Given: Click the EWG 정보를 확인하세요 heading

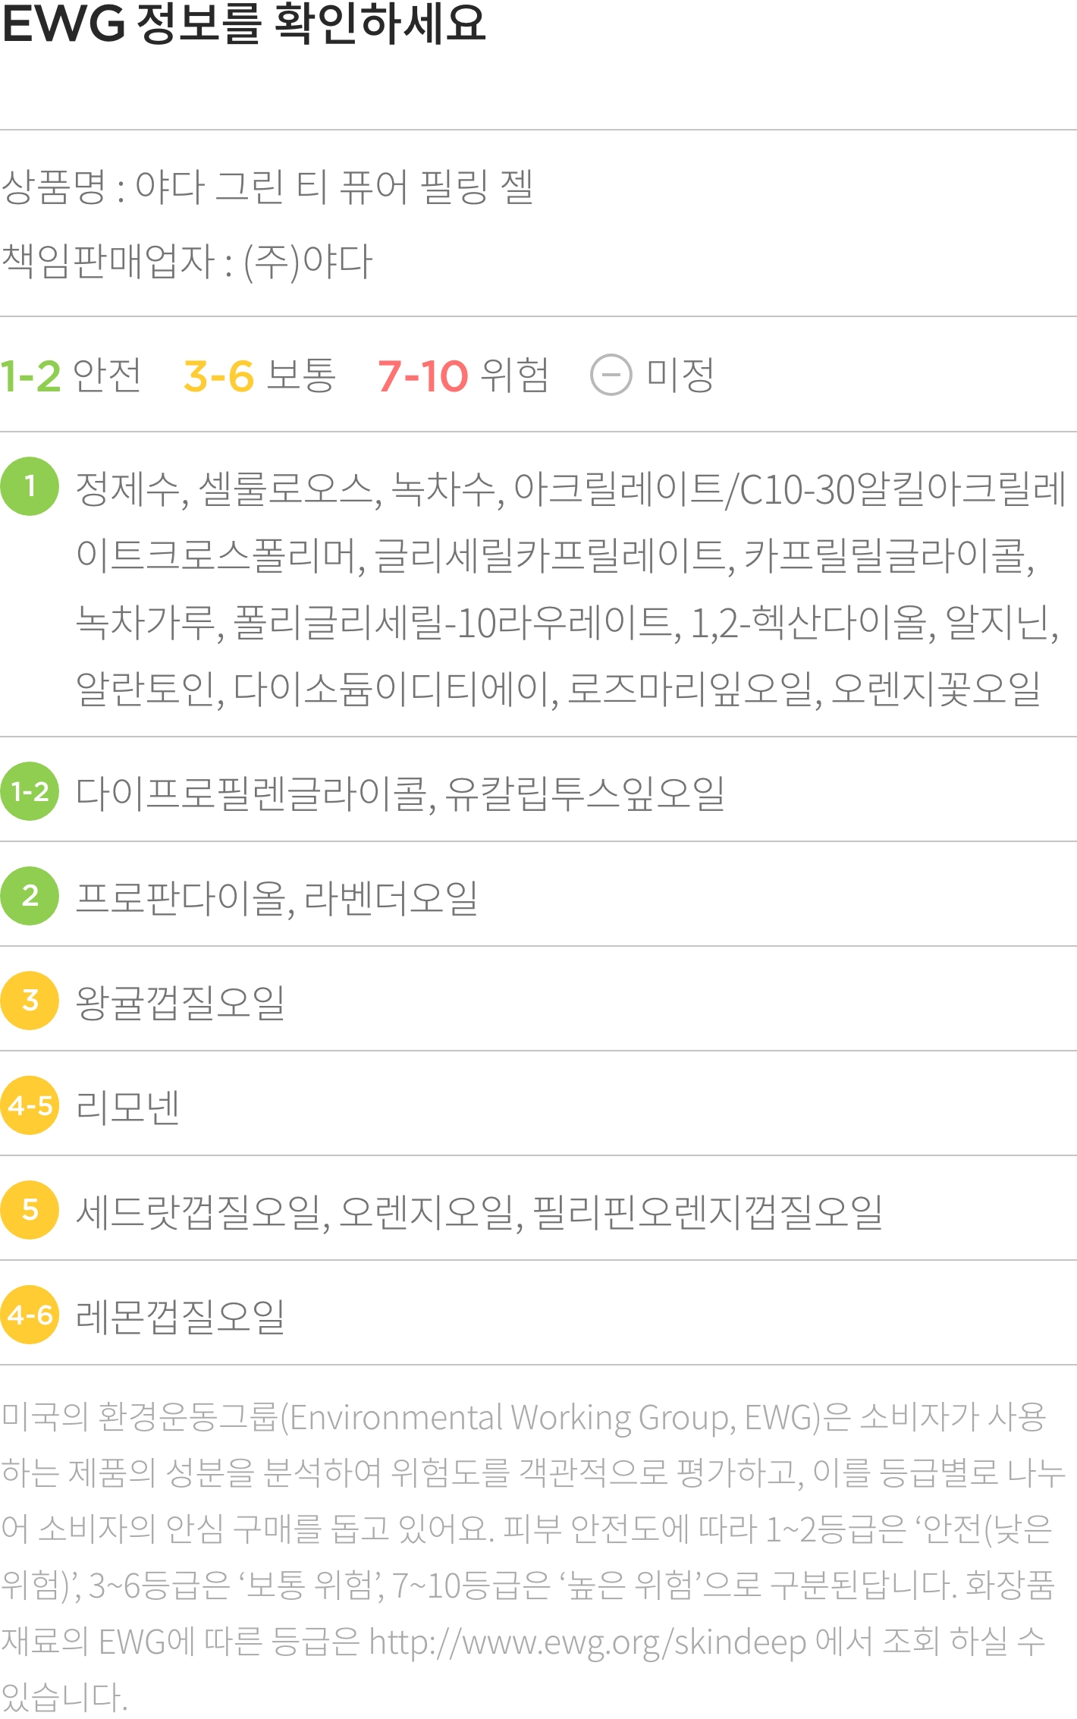Looking at the screenshot, I should point(243,23).
